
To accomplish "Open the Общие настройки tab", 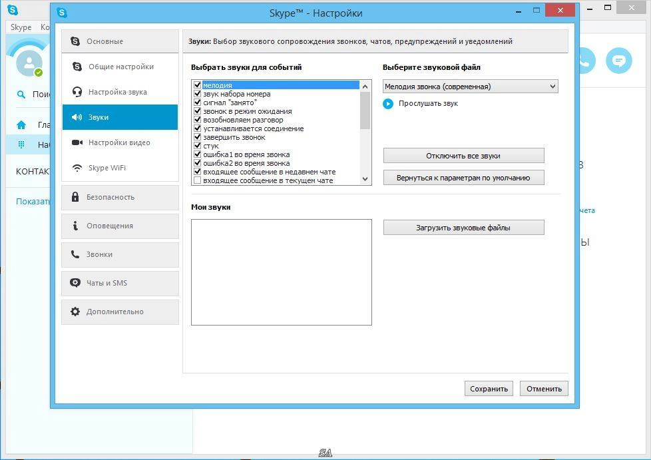I will pyautogui.click(x=120, y=67).
